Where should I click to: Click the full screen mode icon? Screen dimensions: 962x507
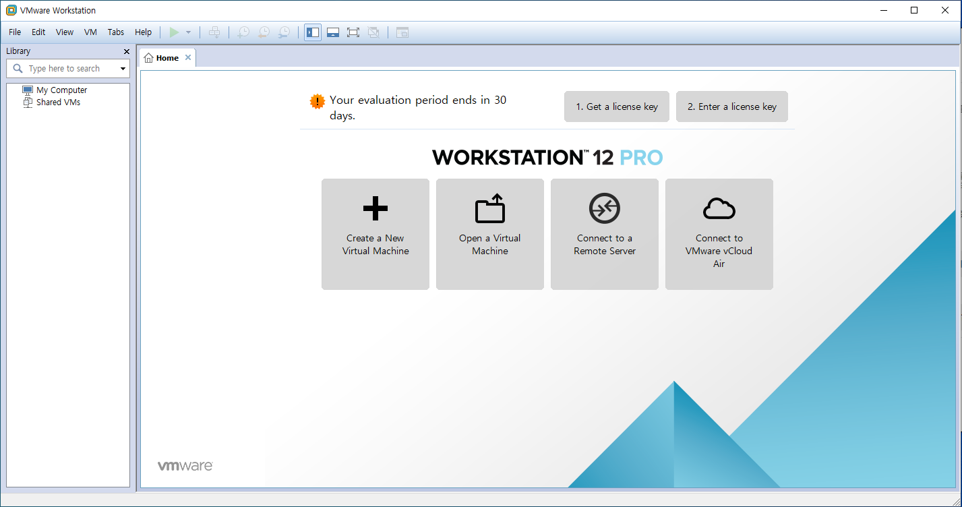tap(353, 32)
